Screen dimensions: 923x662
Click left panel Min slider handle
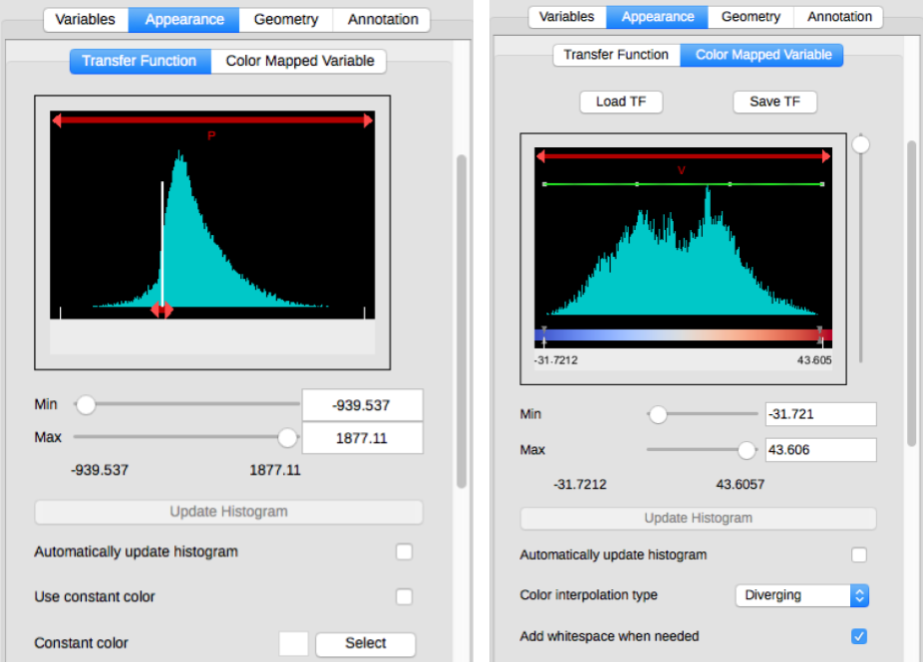(86, 405)
